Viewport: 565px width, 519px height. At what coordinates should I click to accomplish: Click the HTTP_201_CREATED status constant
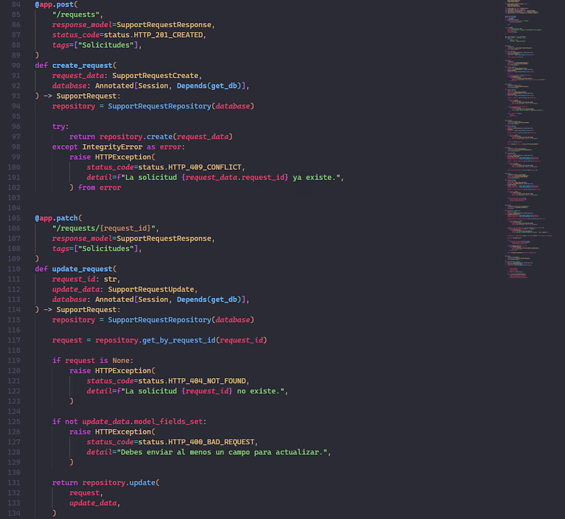[168, 35]
